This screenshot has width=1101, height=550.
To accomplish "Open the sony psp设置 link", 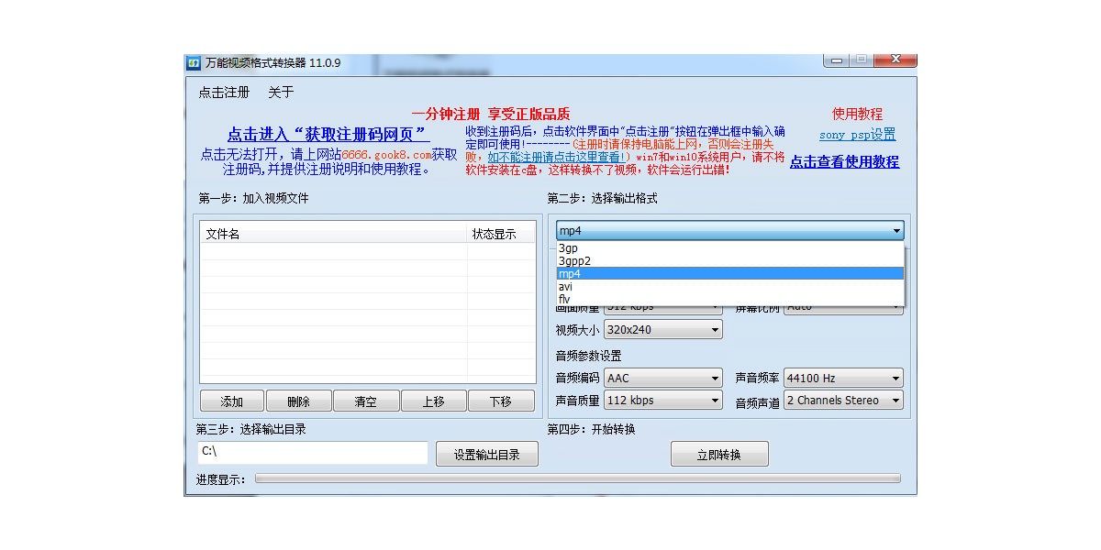I will [x=857, y=135].
